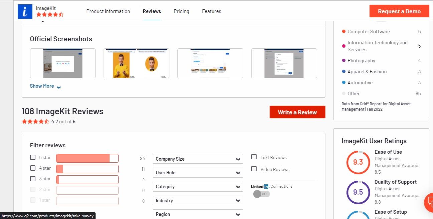The width and height of the screenshot is (433, 219).
Task: Click the ImageKit blue logo icon
Action: (25, 11)
